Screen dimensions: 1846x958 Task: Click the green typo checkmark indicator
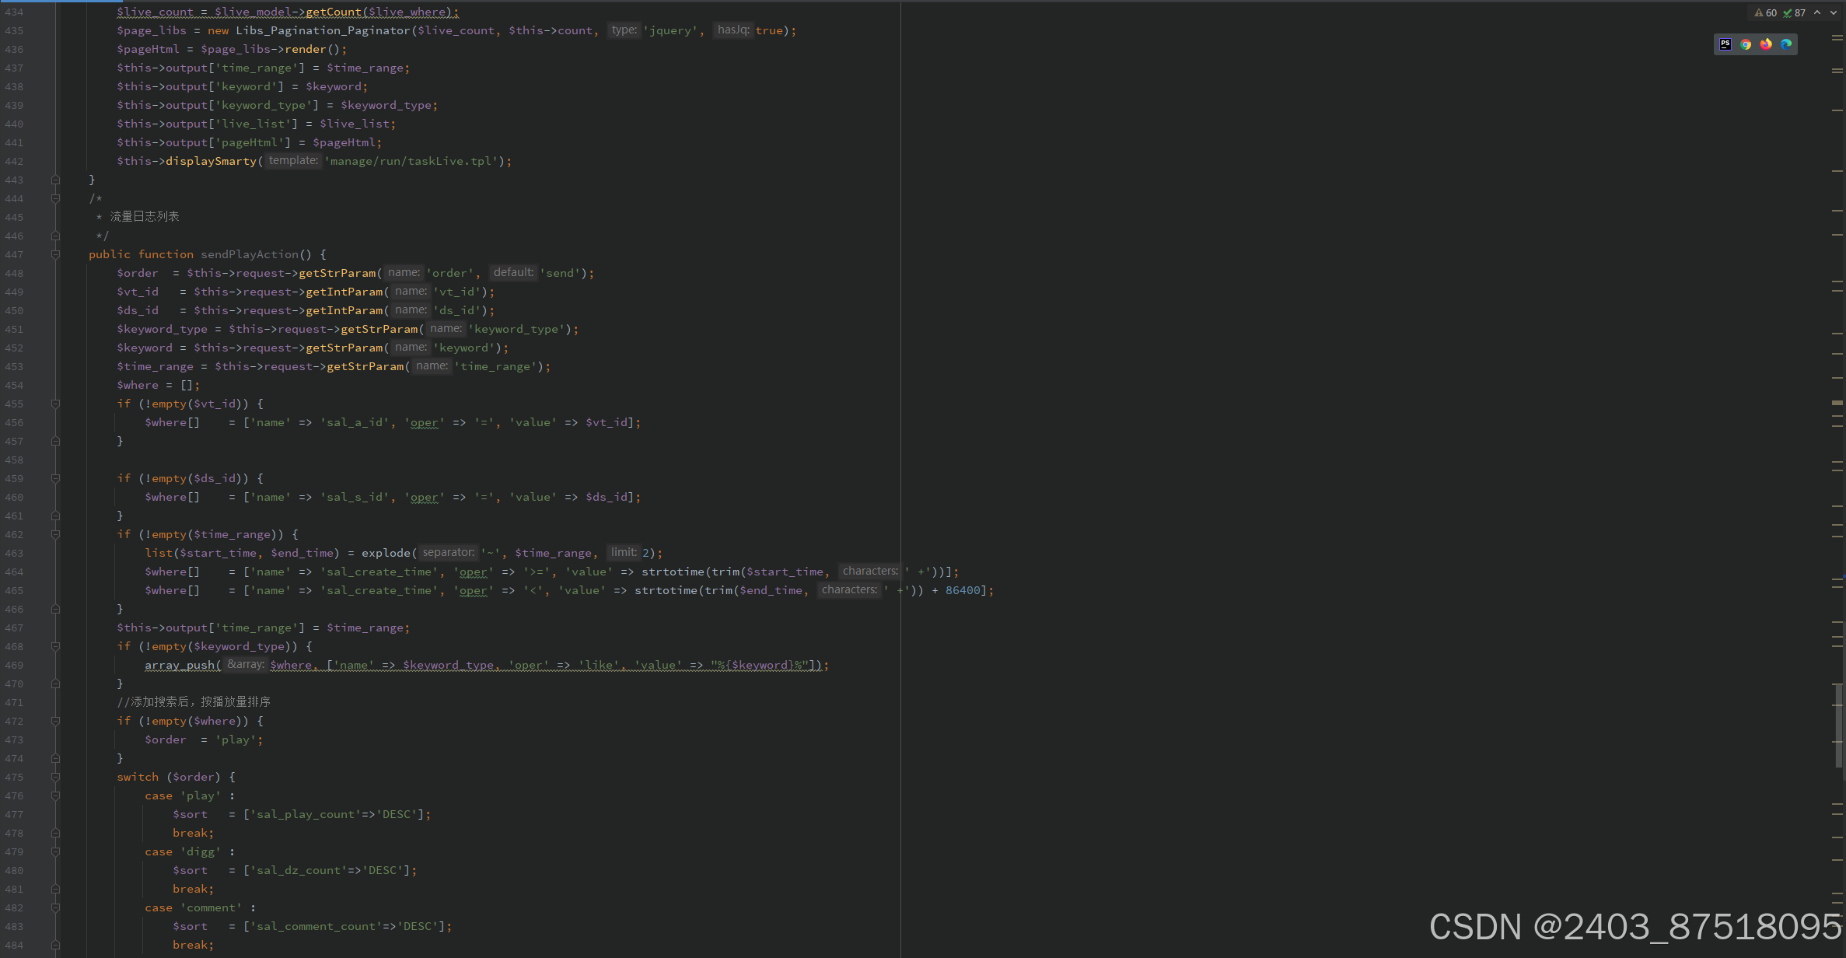point(1794,12)
